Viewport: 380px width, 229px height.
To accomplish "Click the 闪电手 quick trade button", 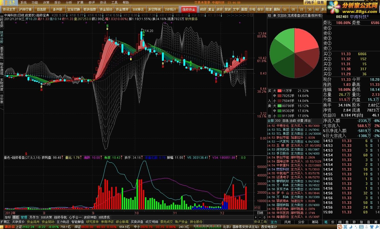I will tap(309, 2).
